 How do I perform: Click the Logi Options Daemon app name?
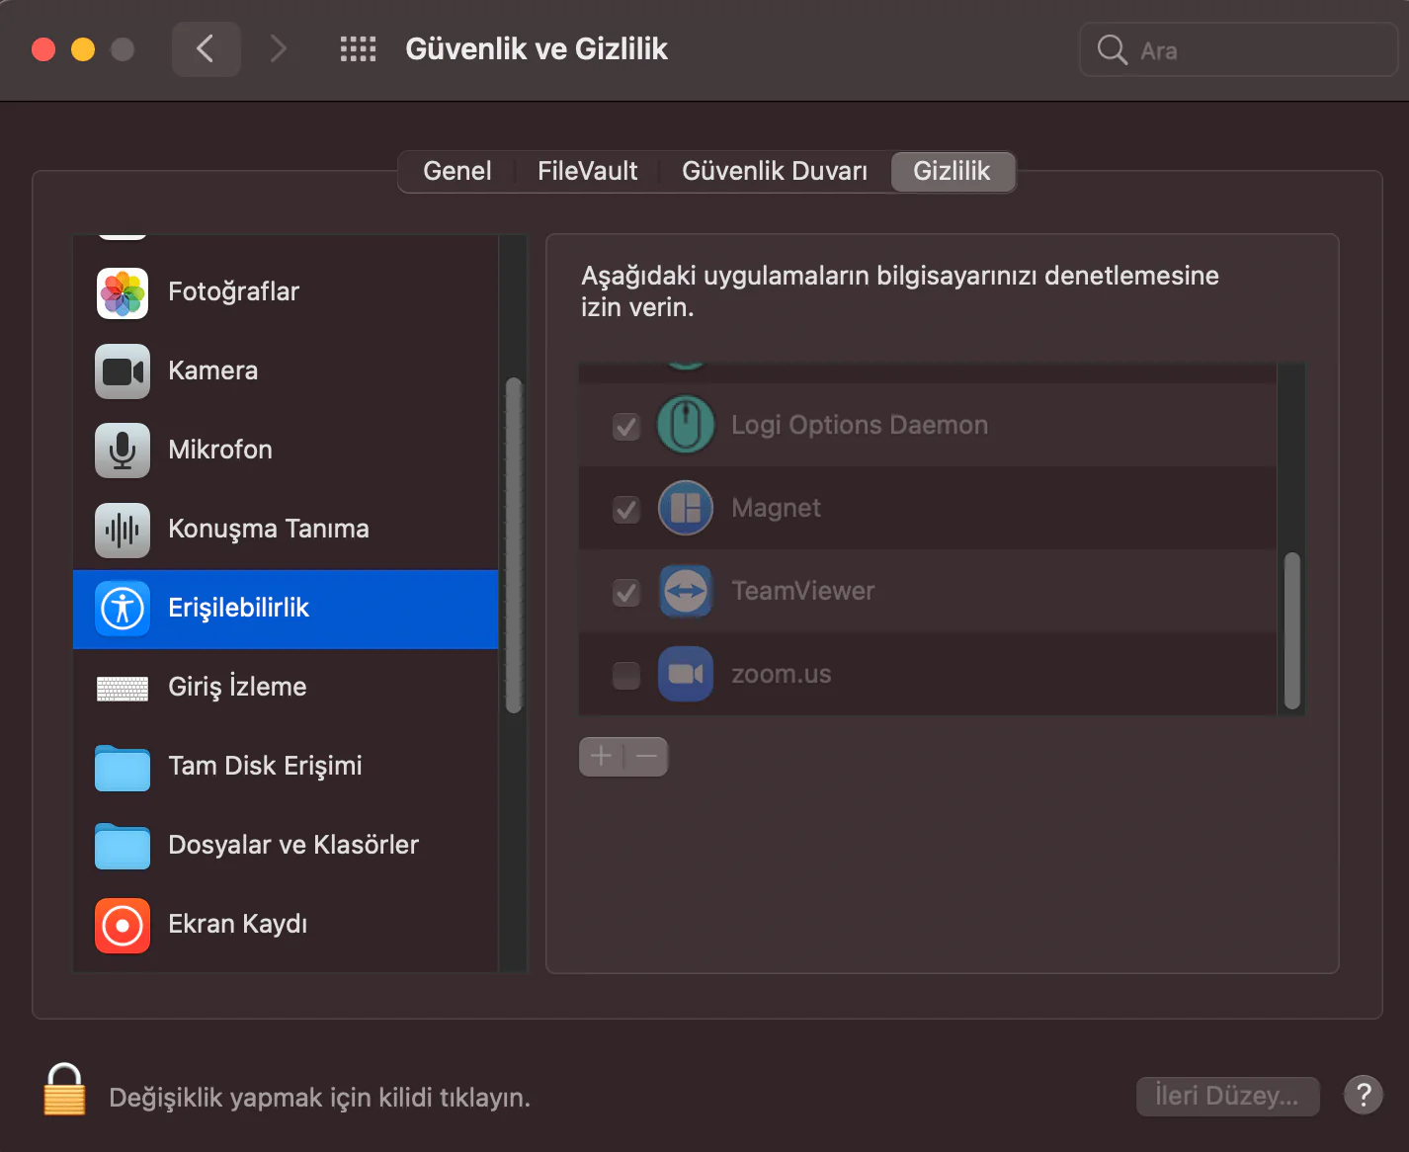[860, 425]
